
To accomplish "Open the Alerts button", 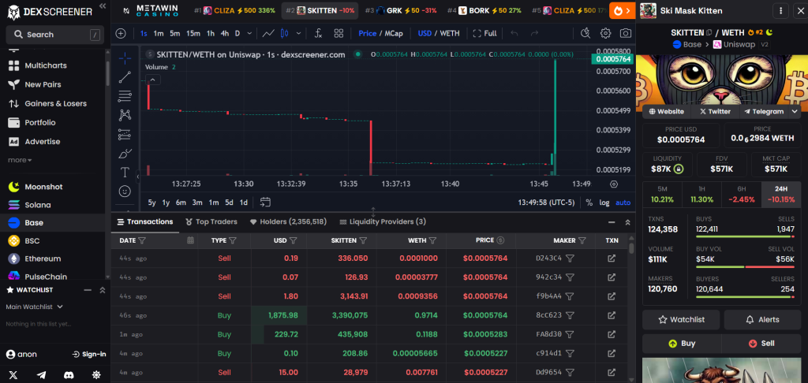I will click(762, 320).
